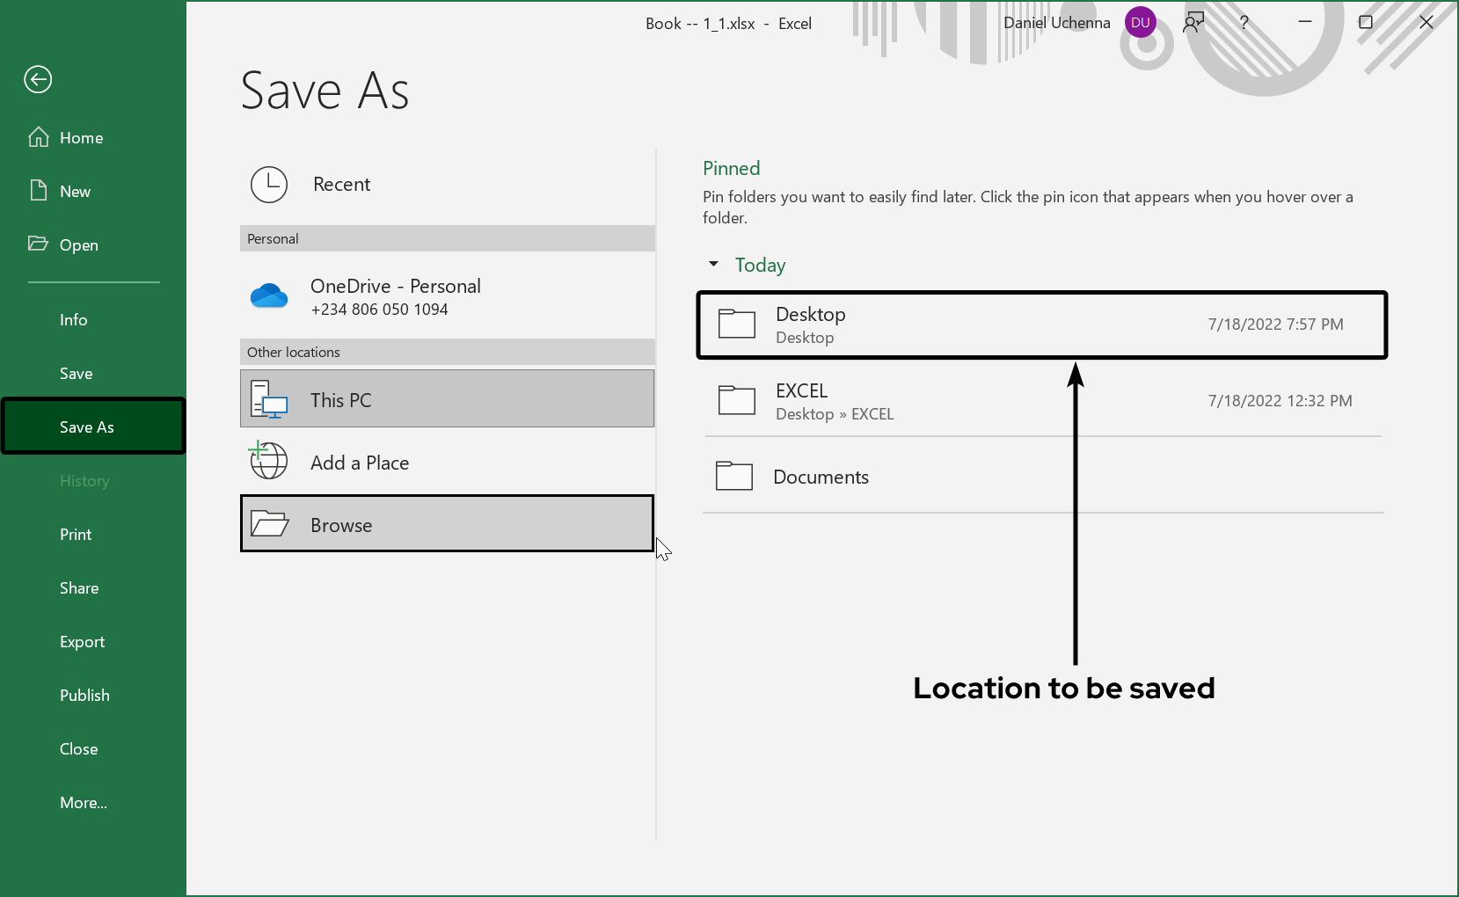This screenshot has height=897, width=1459.
Task: Open the Help question mark icon
Action: coord(1244,23)
